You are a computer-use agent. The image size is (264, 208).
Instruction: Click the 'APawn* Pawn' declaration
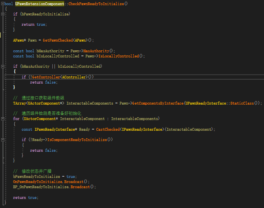click(x=25, y=40)
